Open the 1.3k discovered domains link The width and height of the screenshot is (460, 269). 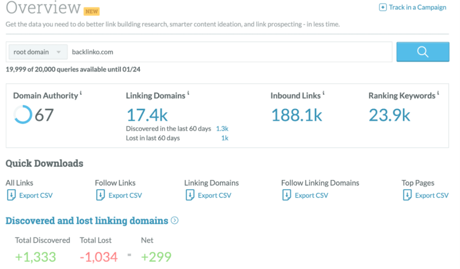(222, 129)
